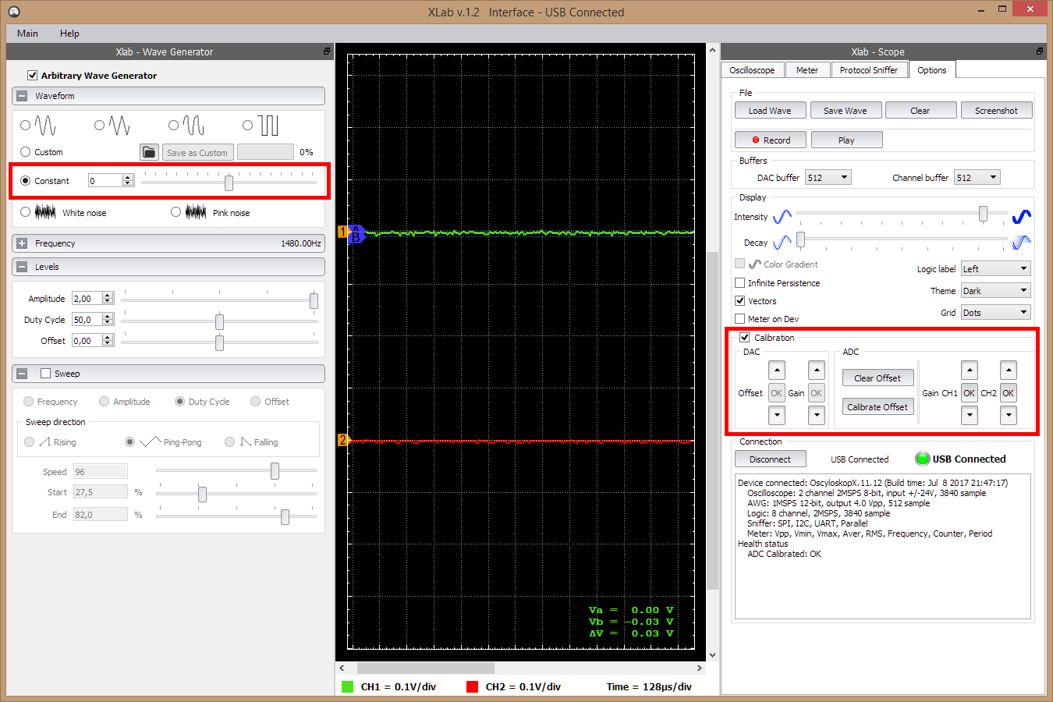Open custom waveform folder icon

[149, 152]
